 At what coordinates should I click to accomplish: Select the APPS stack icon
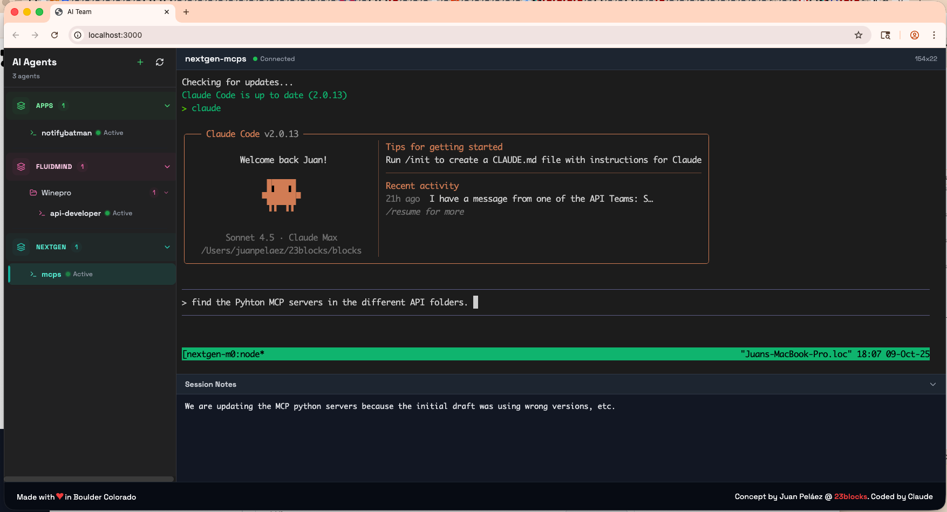point(21,105)
